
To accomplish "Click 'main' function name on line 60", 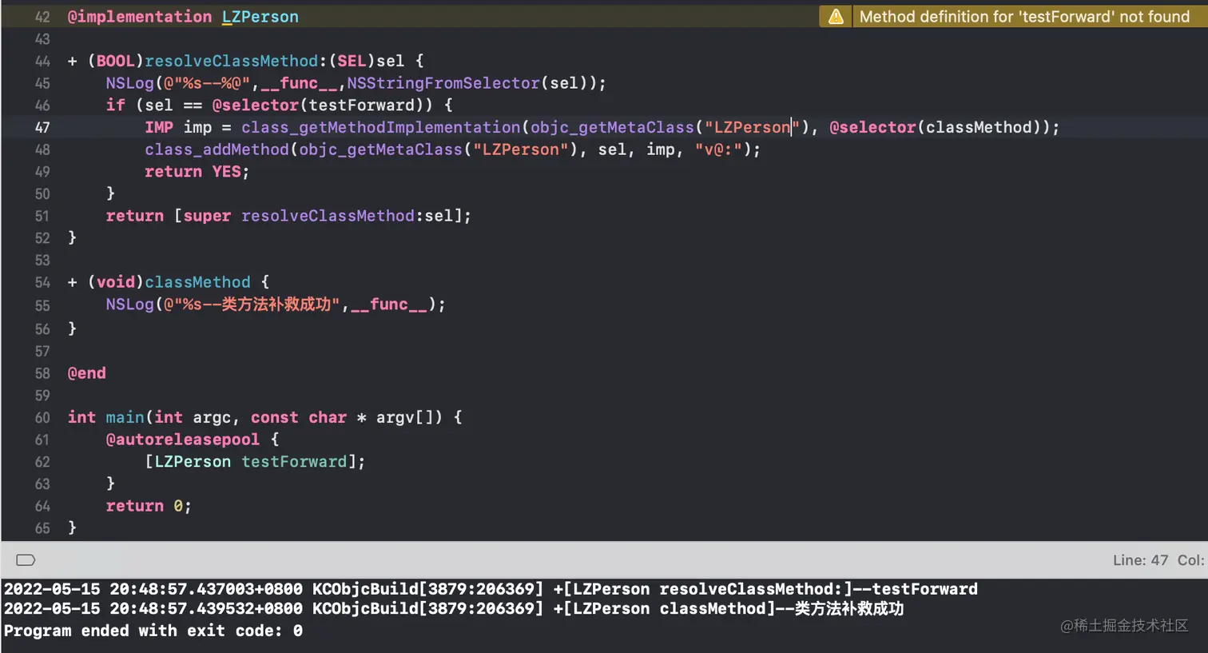I will 125,417.
